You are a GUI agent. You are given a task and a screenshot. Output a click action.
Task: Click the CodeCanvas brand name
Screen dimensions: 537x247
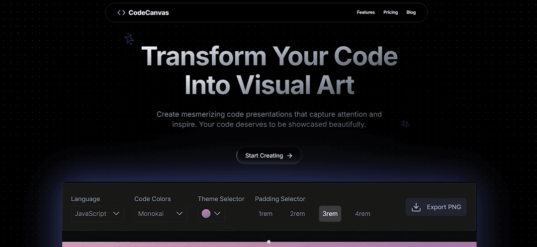click(x=149, y=12)
